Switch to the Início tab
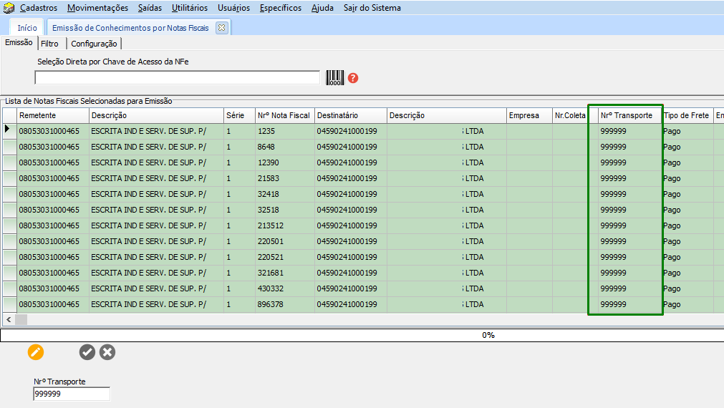Image resolution: width=724 pixels, height=408 pixels. tap(27, 28)
